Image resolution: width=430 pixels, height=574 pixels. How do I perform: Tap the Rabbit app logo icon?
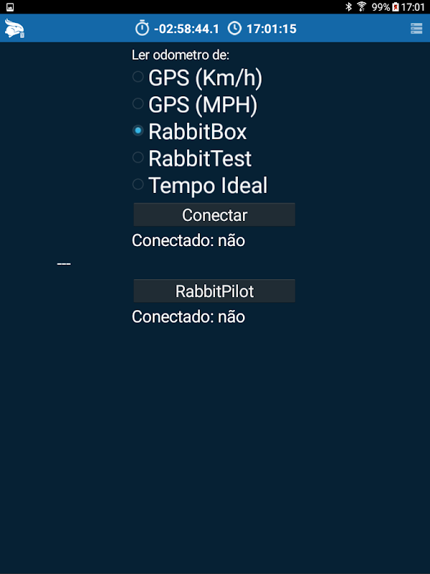14,29
